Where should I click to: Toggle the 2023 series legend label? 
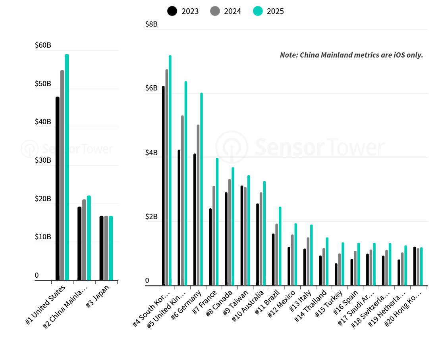[x=190, y=11]
